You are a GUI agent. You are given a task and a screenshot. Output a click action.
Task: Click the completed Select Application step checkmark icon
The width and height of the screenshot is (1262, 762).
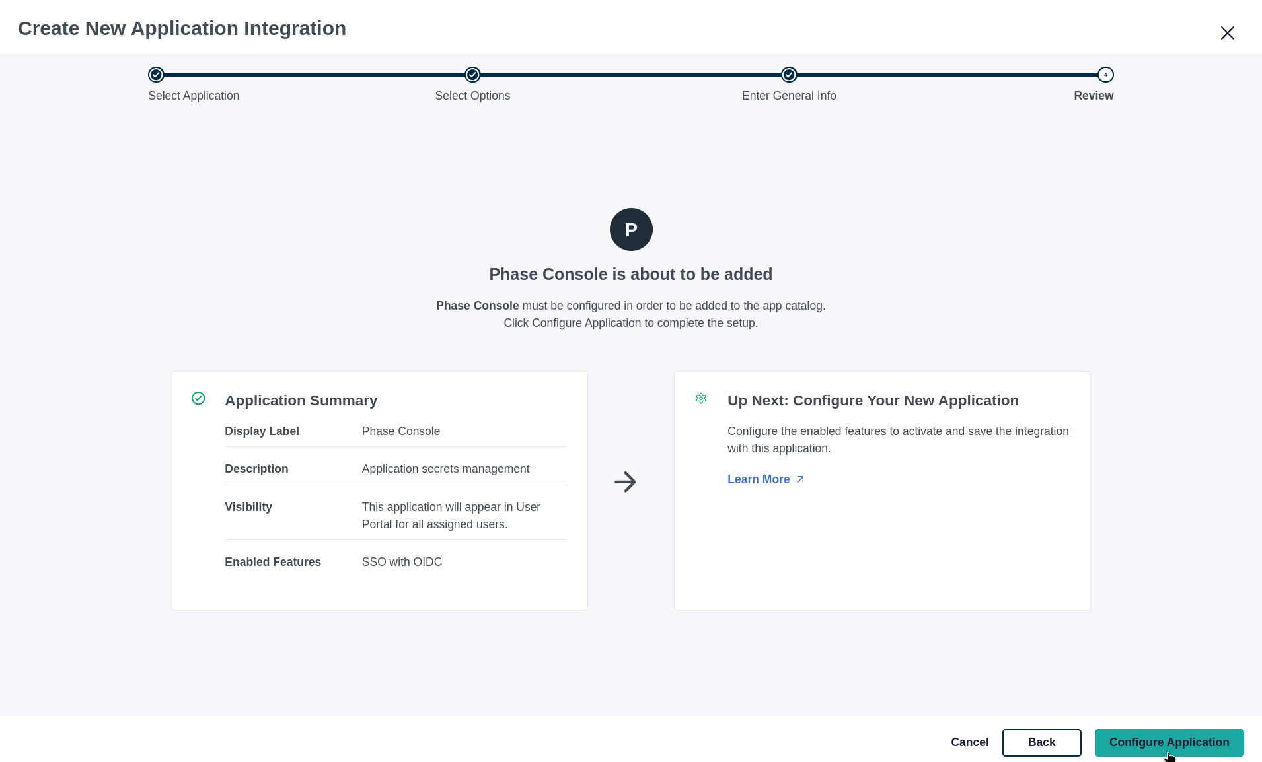click(x=156, y=75)
